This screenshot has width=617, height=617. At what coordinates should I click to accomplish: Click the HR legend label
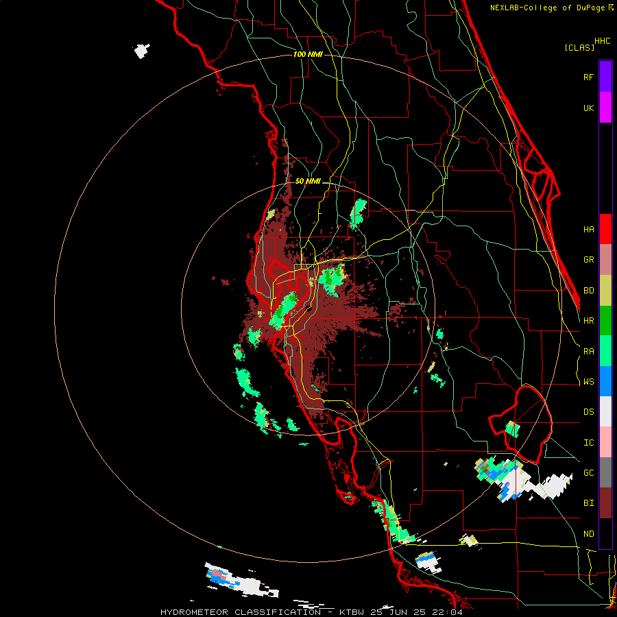[x=588, y=321]
